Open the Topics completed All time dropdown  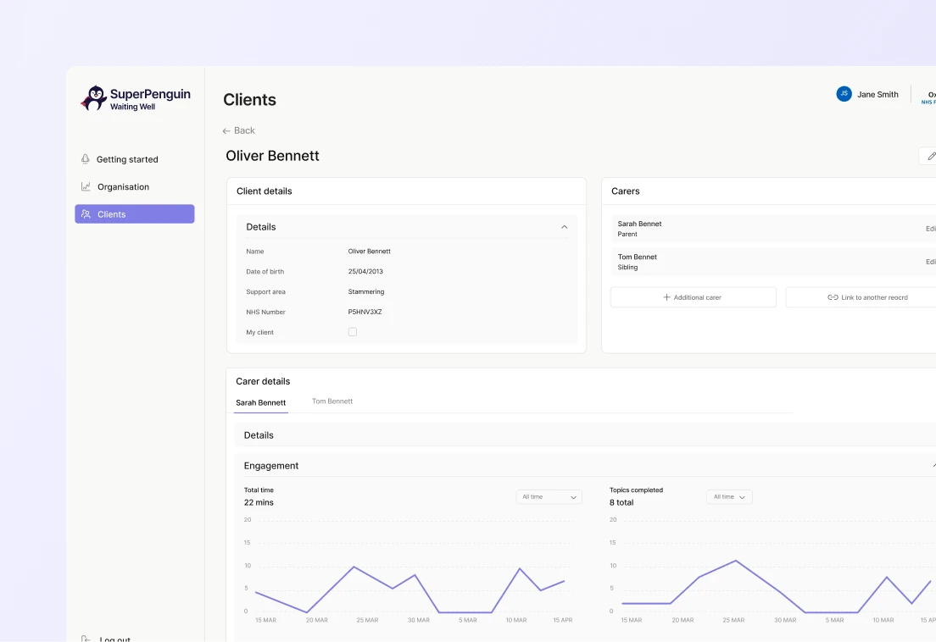(x=729, y=497)
